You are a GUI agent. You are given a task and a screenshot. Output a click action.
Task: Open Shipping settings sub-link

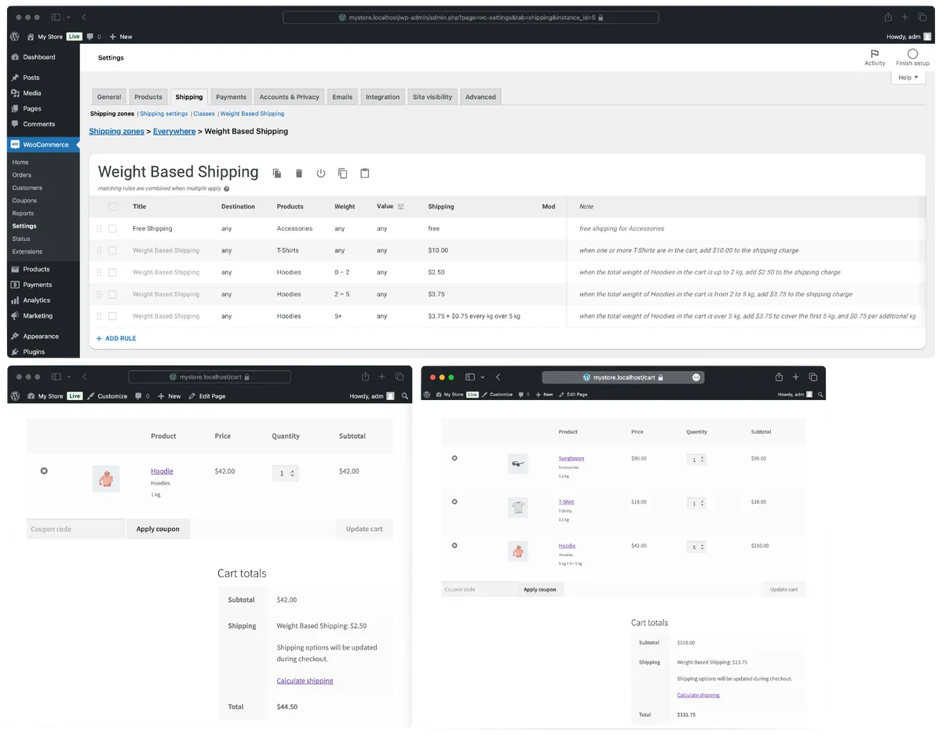pyautogui.click(x=164, y=114)
